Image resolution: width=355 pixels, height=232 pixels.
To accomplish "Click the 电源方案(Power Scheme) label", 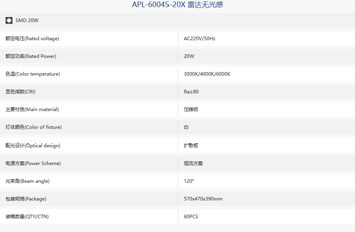I will coord(33,163).
